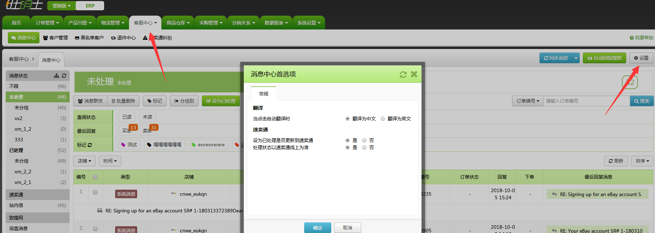
Task: Click the 刷新 refresh button above the table
Action: click(616, 161)
